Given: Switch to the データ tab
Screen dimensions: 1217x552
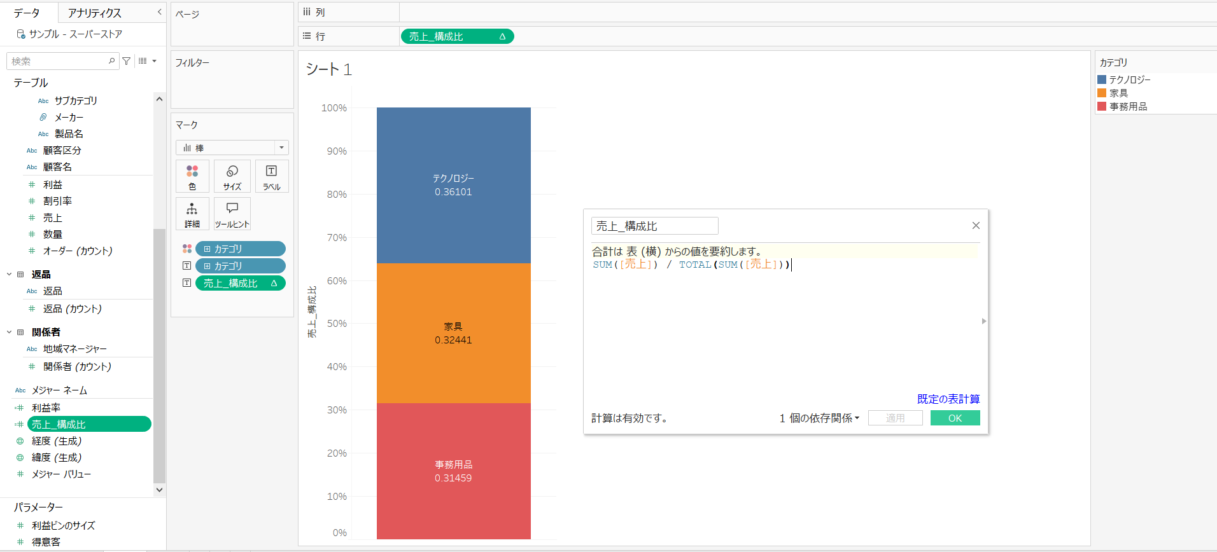Looking at the screenshot, I should 27,13.
